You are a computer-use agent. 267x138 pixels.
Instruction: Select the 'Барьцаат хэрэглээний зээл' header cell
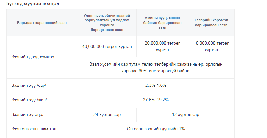(x=42, y=23)
